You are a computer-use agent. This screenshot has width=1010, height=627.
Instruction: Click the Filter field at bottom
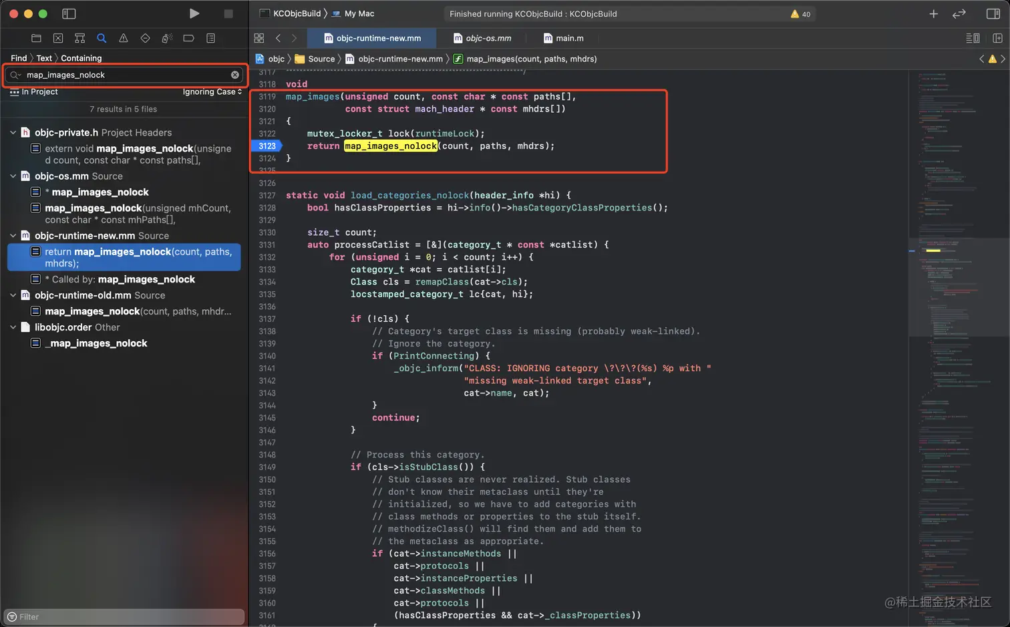click(124, 616)
